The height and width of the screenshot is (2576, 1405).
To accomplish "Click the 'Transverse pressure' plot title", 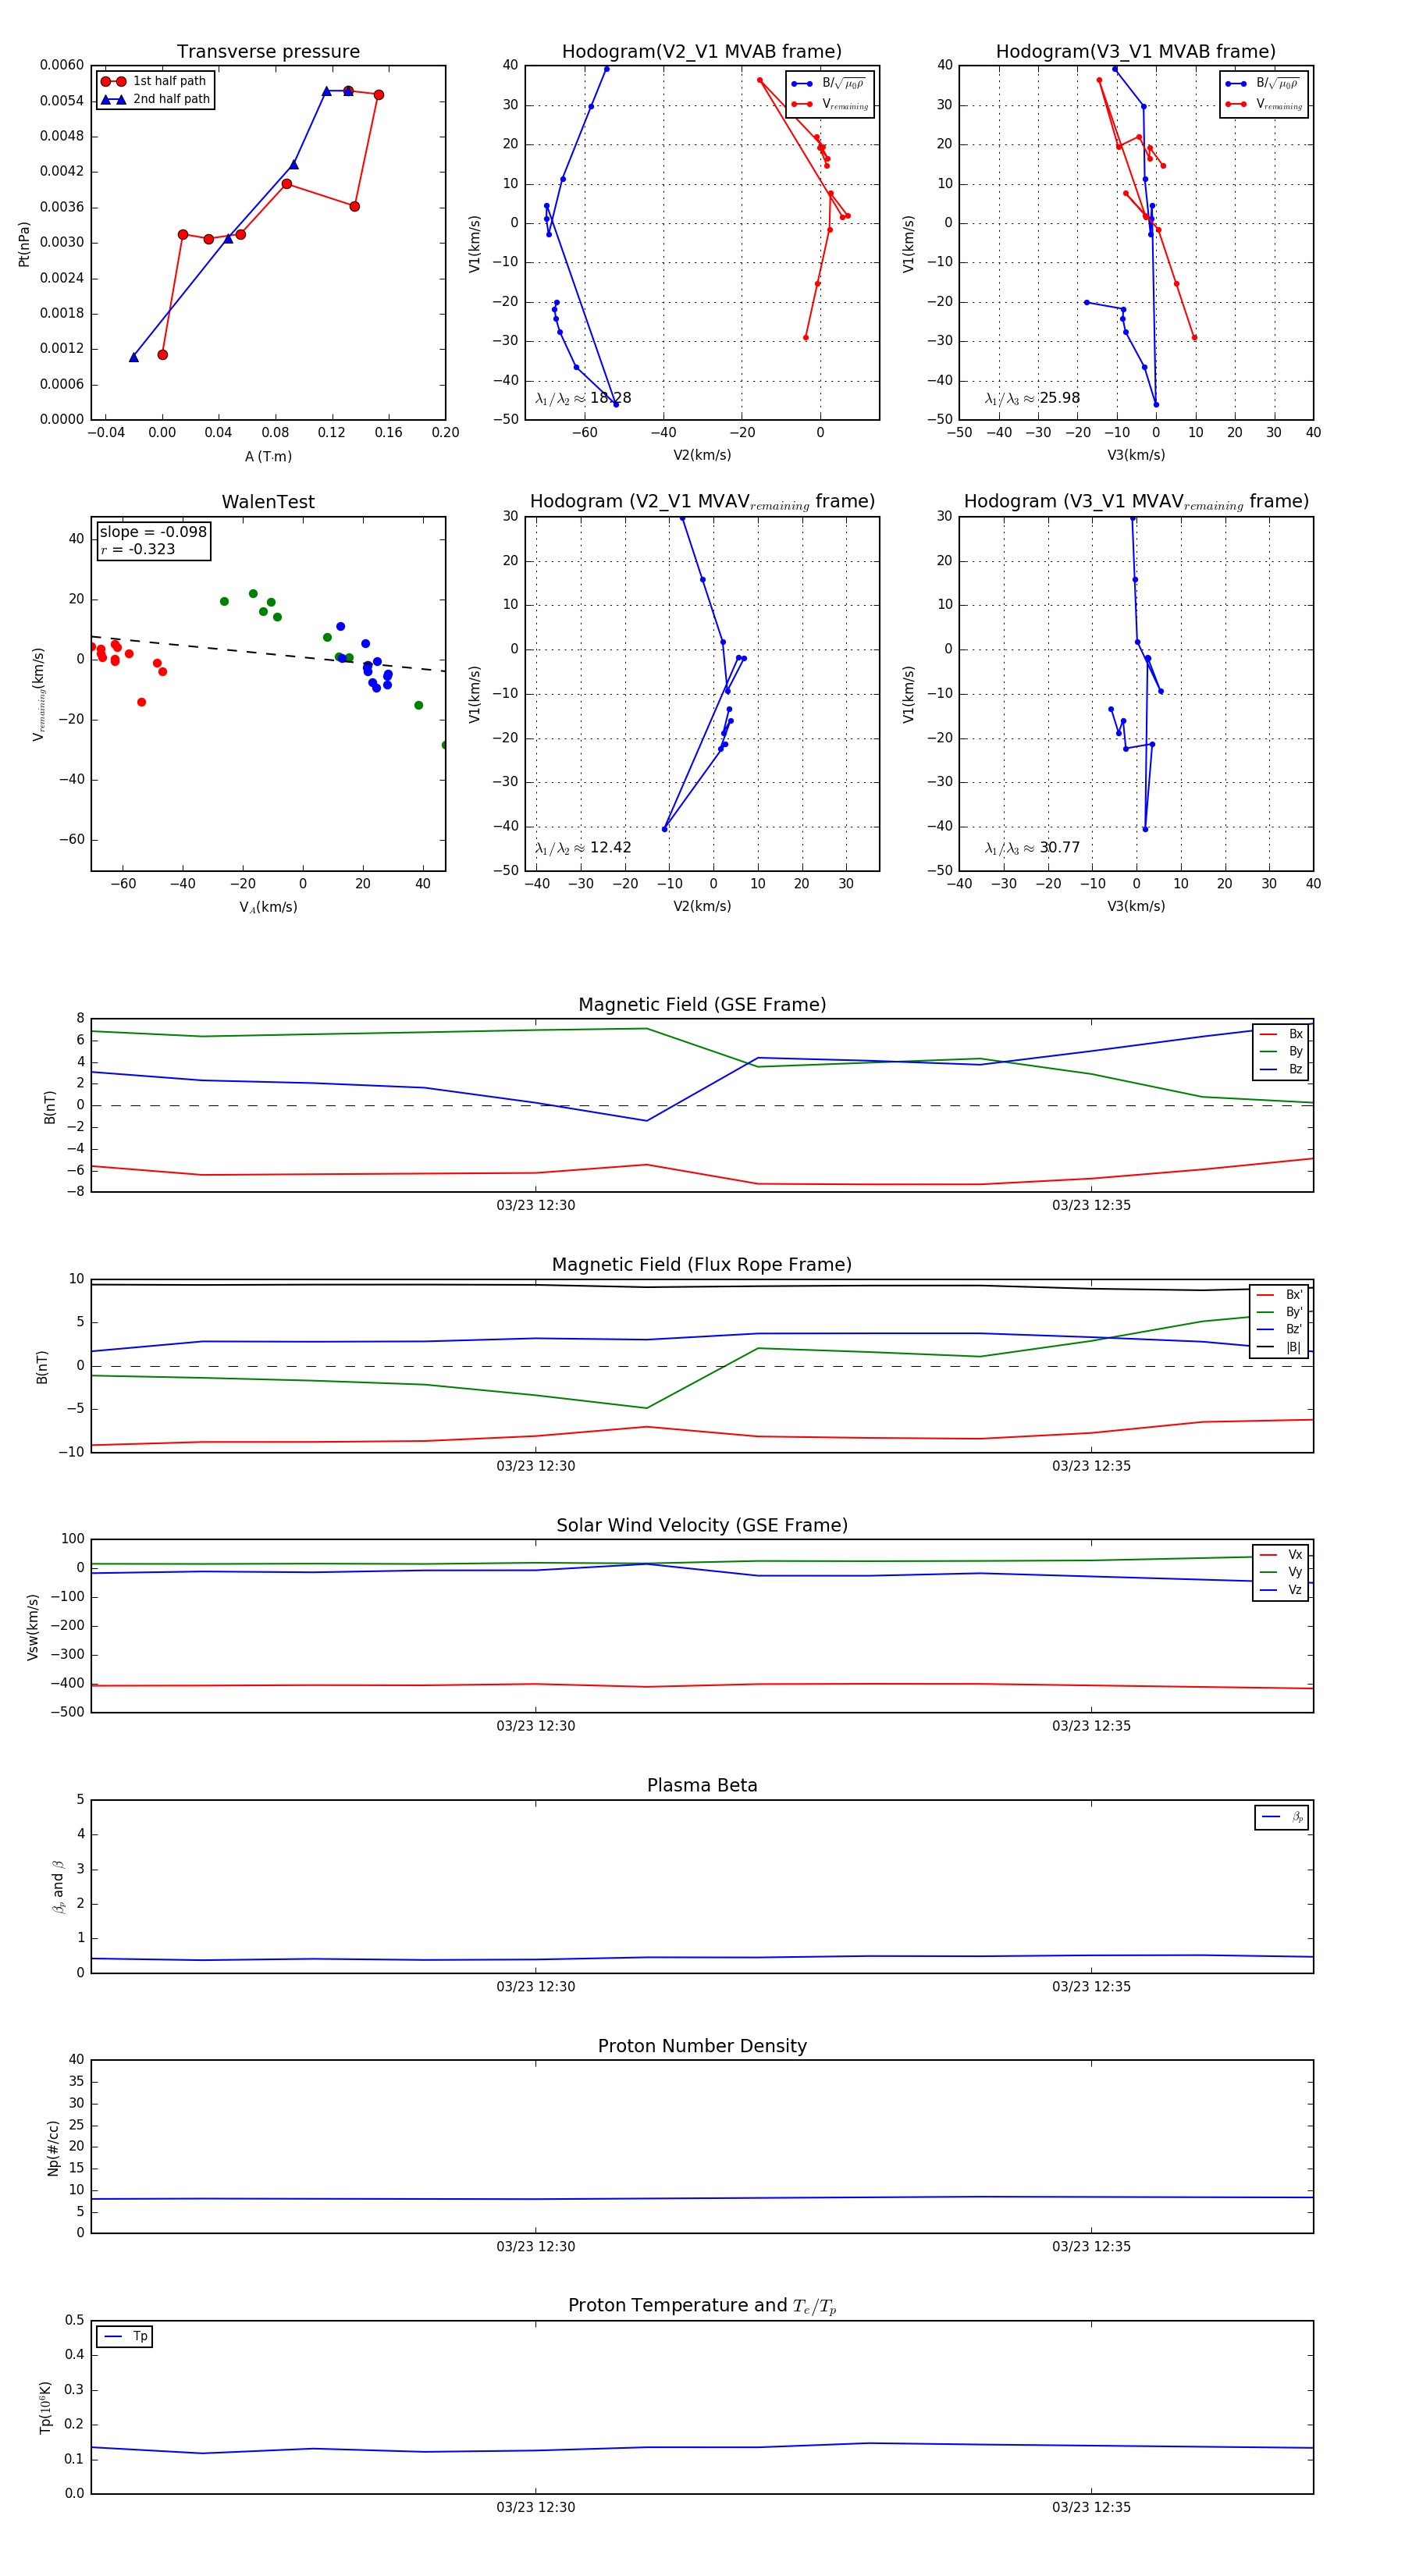I will pyautogui.click(x=268, y=52).
